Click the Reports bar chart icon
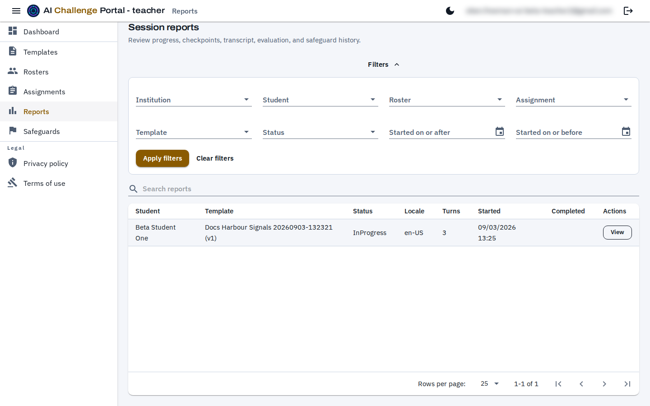 coord(13,111)
